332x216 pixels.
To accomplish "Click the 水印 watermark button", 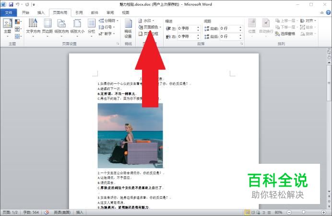I will coord(146,21).
